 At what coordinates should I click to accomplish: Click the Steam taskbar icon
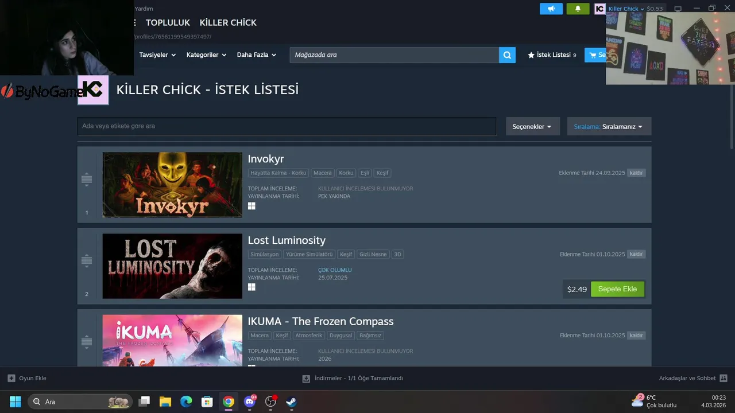point(292,402)
